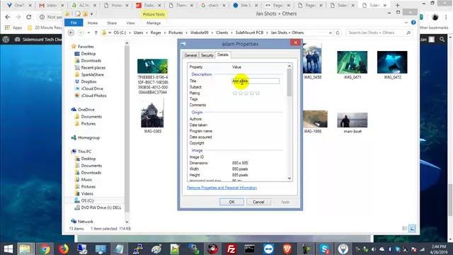Select OneDrive in navigation pane

86,110
